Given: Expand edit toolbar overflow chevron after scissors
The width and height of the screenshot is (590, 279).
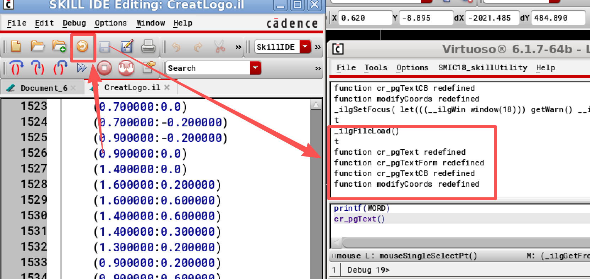Looking at the screenshot, I should click(238, 47).
